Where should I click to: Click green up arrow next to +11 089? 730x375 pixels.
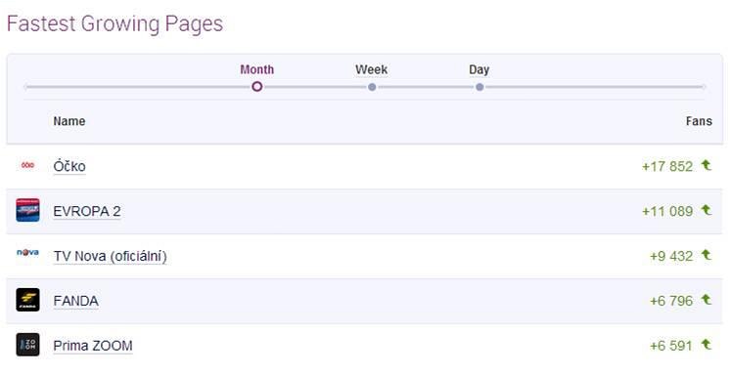tap(707, 210)
